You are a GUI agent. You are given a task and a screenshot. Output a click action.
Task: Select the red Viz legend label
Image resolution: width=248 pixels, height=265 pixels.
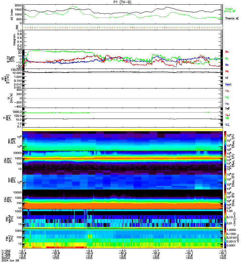[x=227, y=91]
